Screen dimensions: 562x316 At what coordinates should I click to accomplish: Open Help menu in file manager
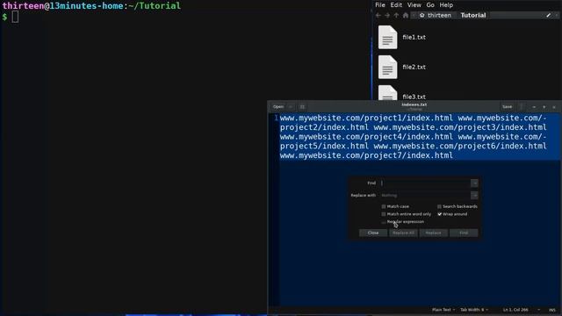[x=446, y=5]
